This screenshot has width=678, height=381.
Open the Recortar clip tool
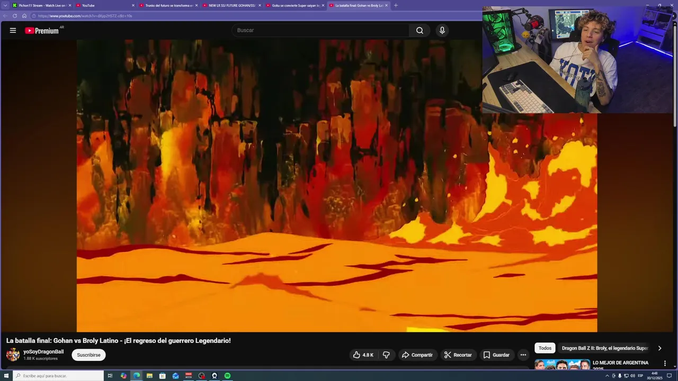click(458, 355)
